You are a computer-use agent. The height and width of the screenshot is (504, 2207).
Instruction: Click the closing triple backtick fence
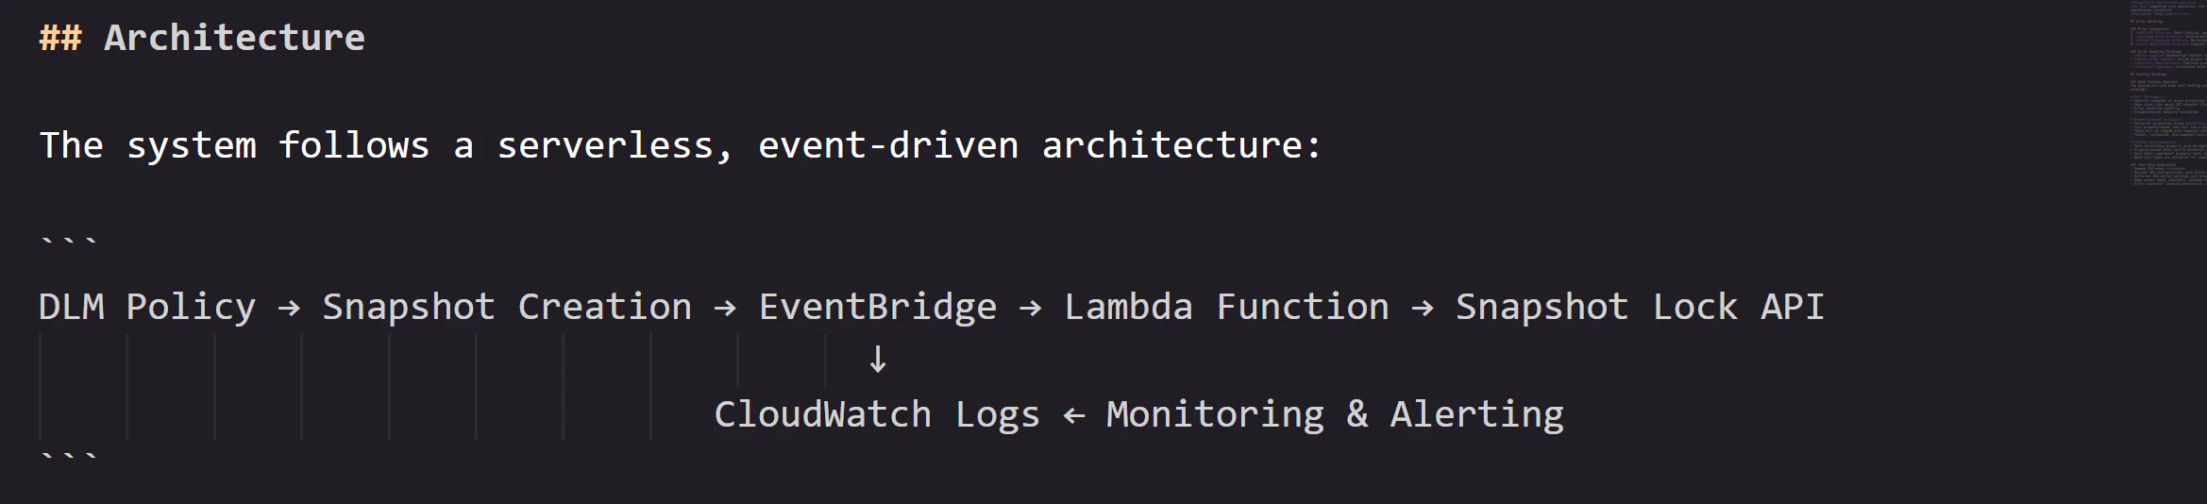[68, 457]
